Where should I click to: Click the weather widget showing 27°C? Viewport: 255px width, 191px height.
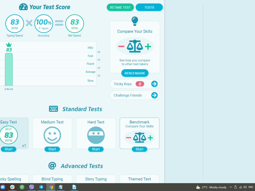click(x=211, y=187)
